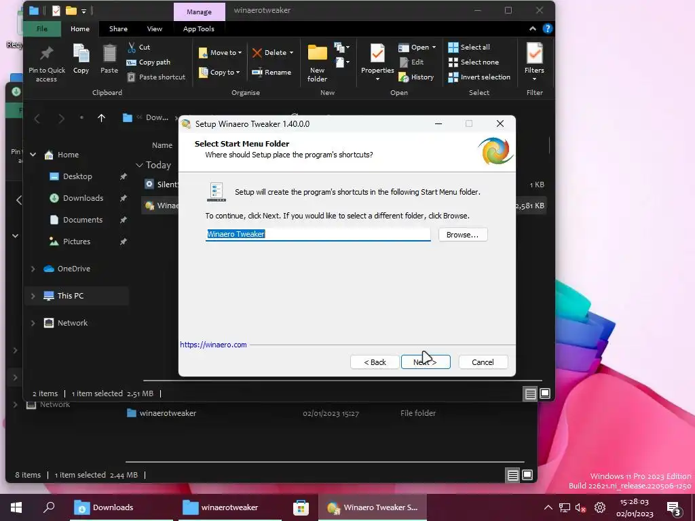This screenshot has width=695, height=521.
Task: Open the Easy access dropdown icon
Action: [x=342, y=62]
